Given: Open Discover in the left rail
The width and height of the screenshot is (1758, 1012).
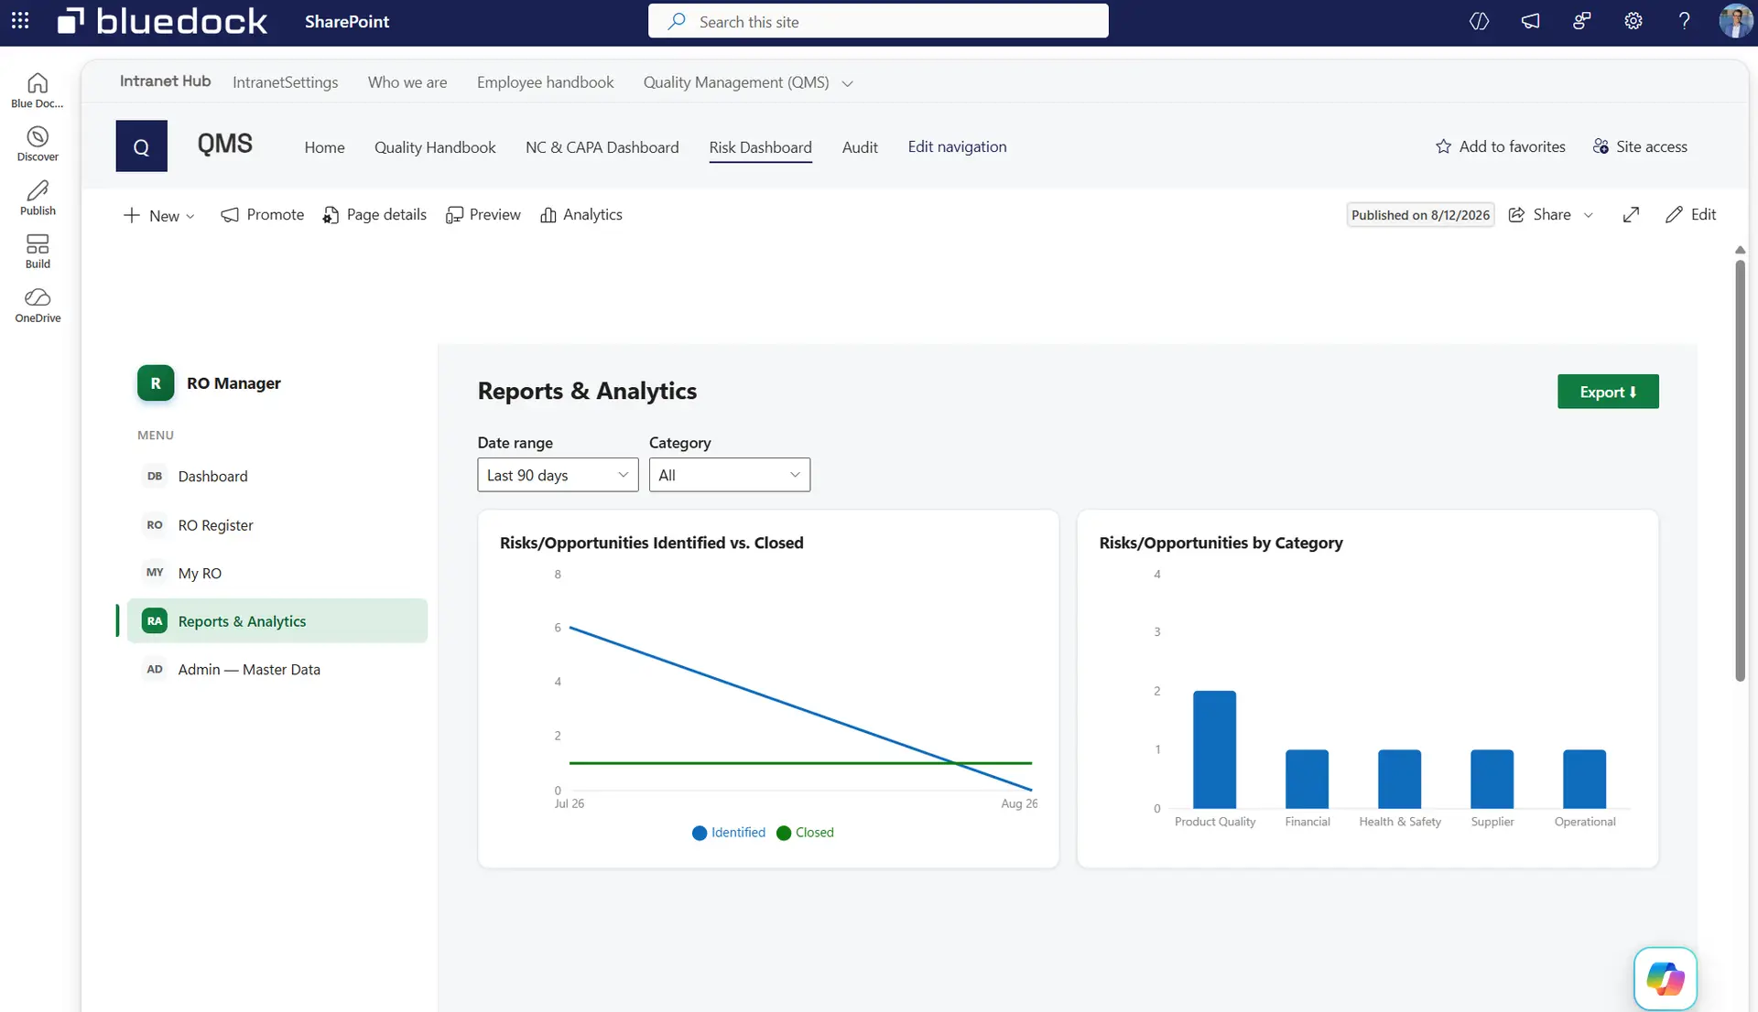Looking at the screenshot, I should tap(38, 145).
